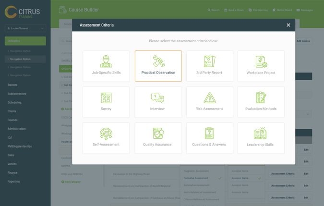Click Edit for the Sub-base and Base row

(306, 198)
